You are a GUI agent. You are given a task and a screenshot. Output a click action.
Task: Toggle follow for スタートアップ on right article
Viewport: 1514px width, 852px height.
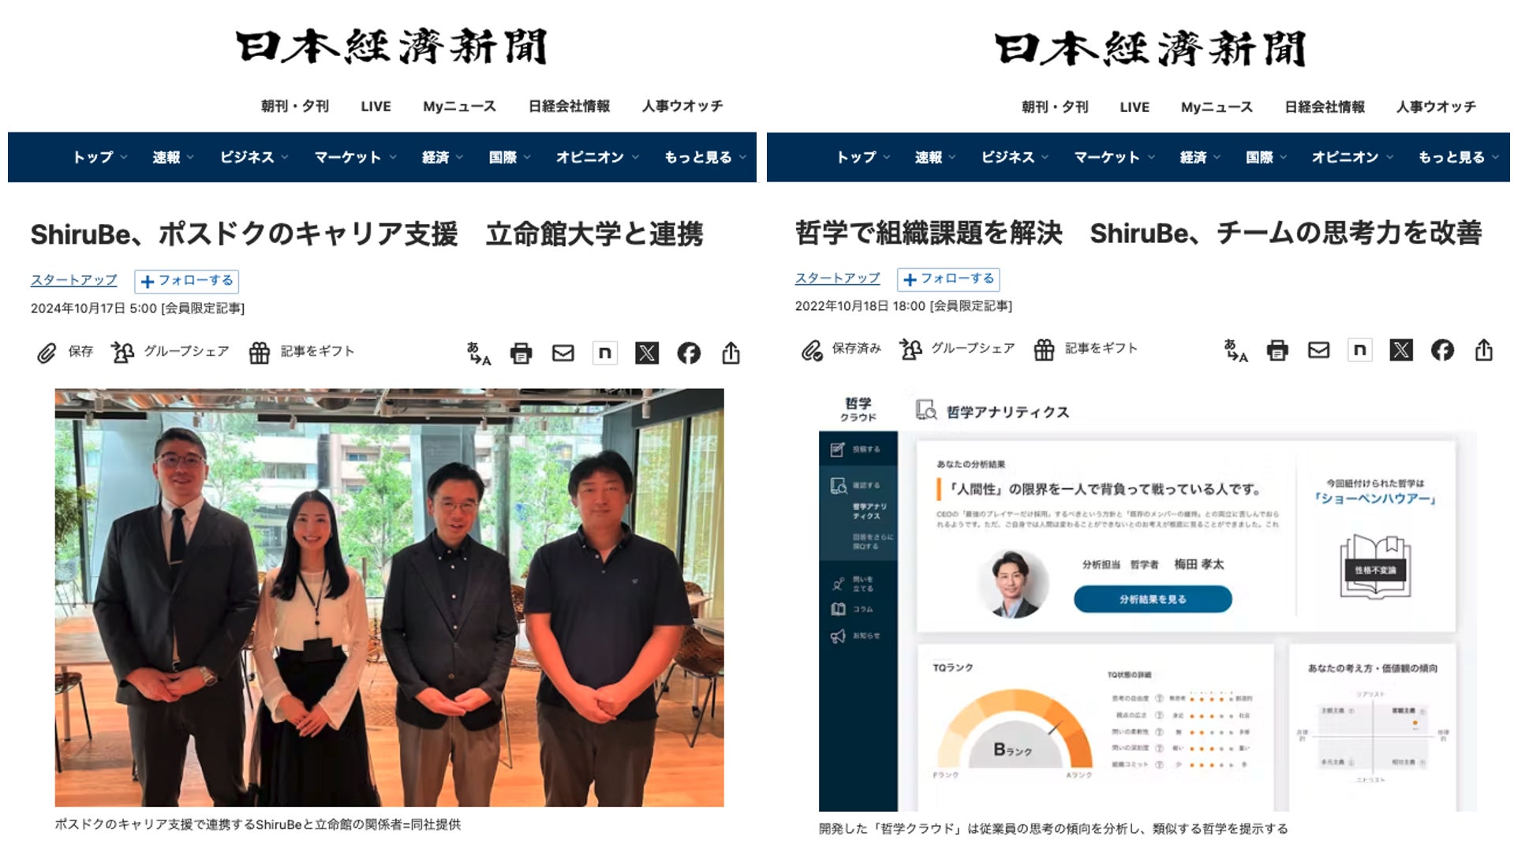[948, 279]
